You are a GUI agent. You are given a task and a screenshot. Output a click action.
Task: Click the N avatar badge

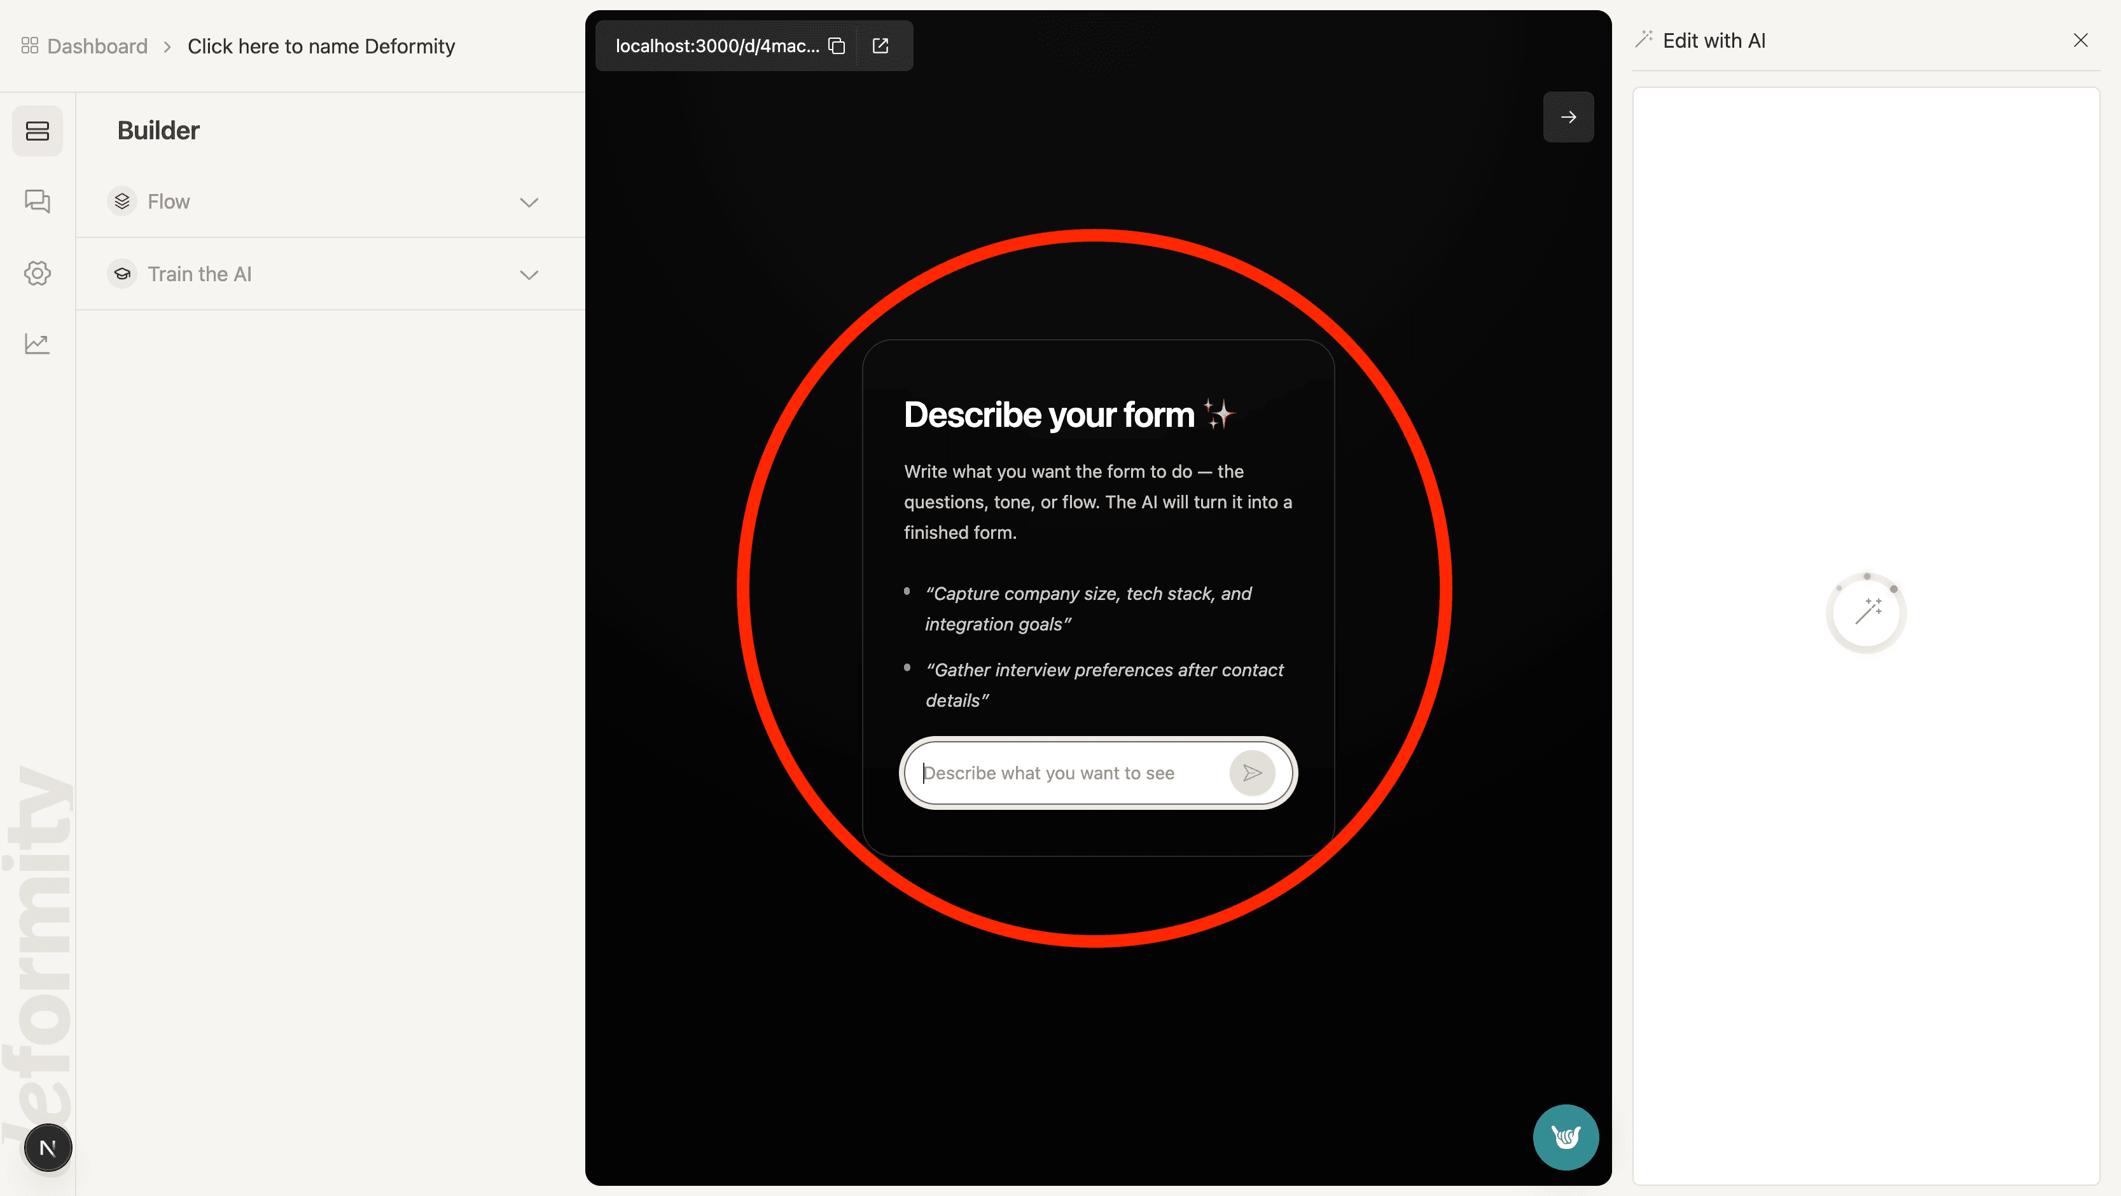point(48,1148)
